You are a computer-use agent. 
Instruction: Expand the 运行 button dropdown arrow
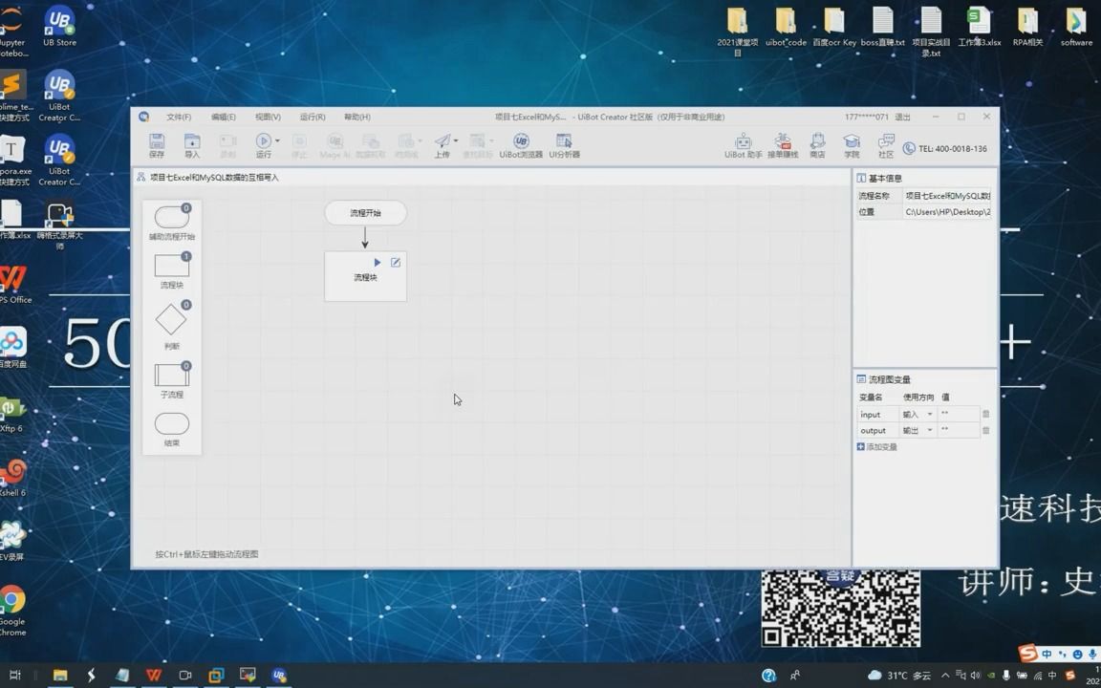coord(276,140)
